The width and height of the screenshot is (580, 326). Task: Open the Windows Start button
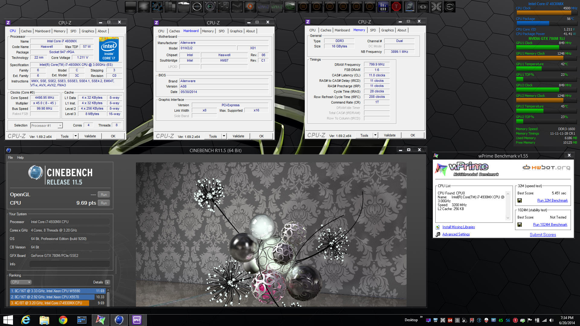[8, 320]
